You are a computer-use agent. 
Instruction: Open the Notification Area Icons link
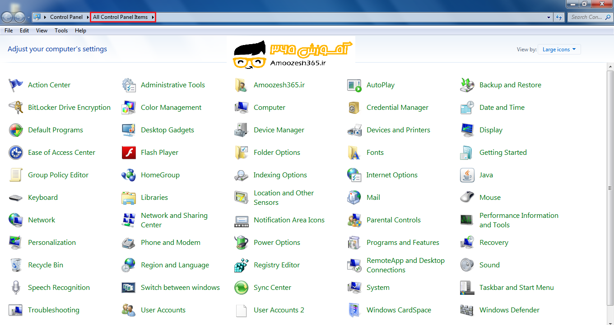click(x=289, y=220)
